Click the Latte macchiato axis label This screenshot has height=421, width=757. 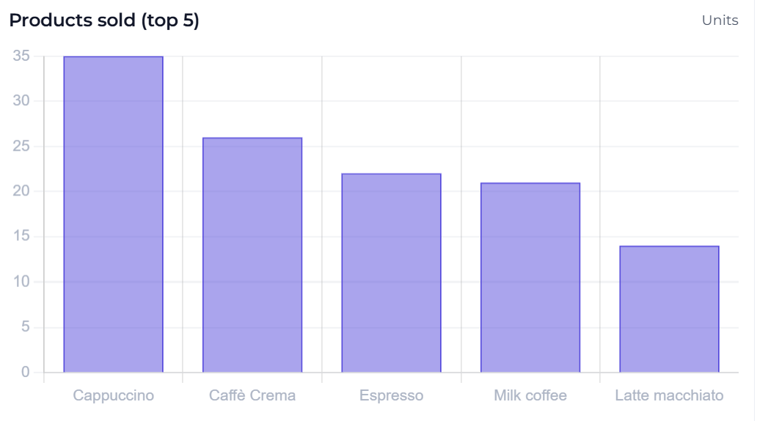click(669, 396)
